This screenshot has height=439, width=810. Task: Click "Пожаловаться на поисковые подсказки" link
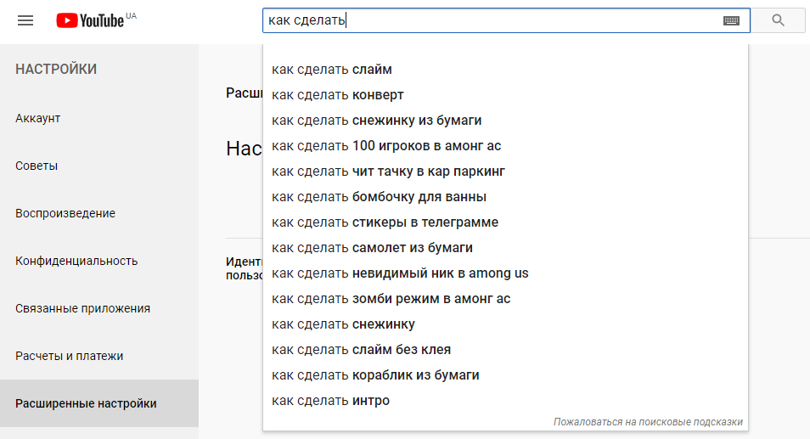[x=648, y=422]
